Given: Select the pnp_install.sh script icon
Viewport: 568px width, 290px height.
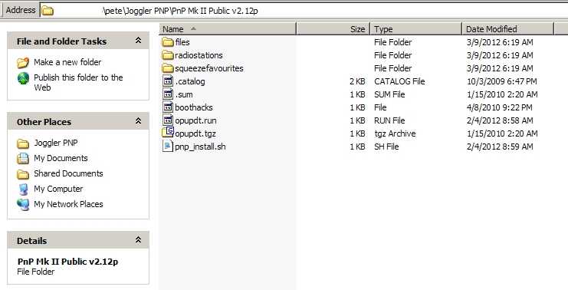Looking at the screenshot, I should [168, 147].
